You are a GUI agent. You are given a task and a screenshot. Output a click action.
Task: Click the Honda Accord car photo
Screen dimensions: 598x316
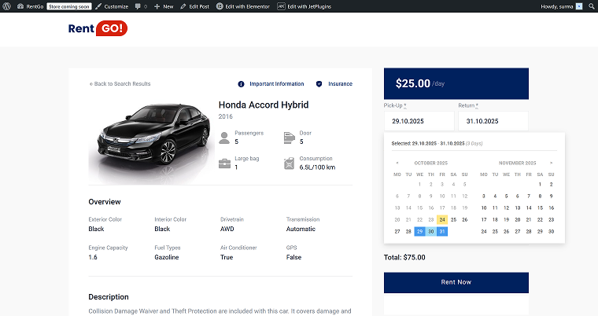(x=151, y=139)
